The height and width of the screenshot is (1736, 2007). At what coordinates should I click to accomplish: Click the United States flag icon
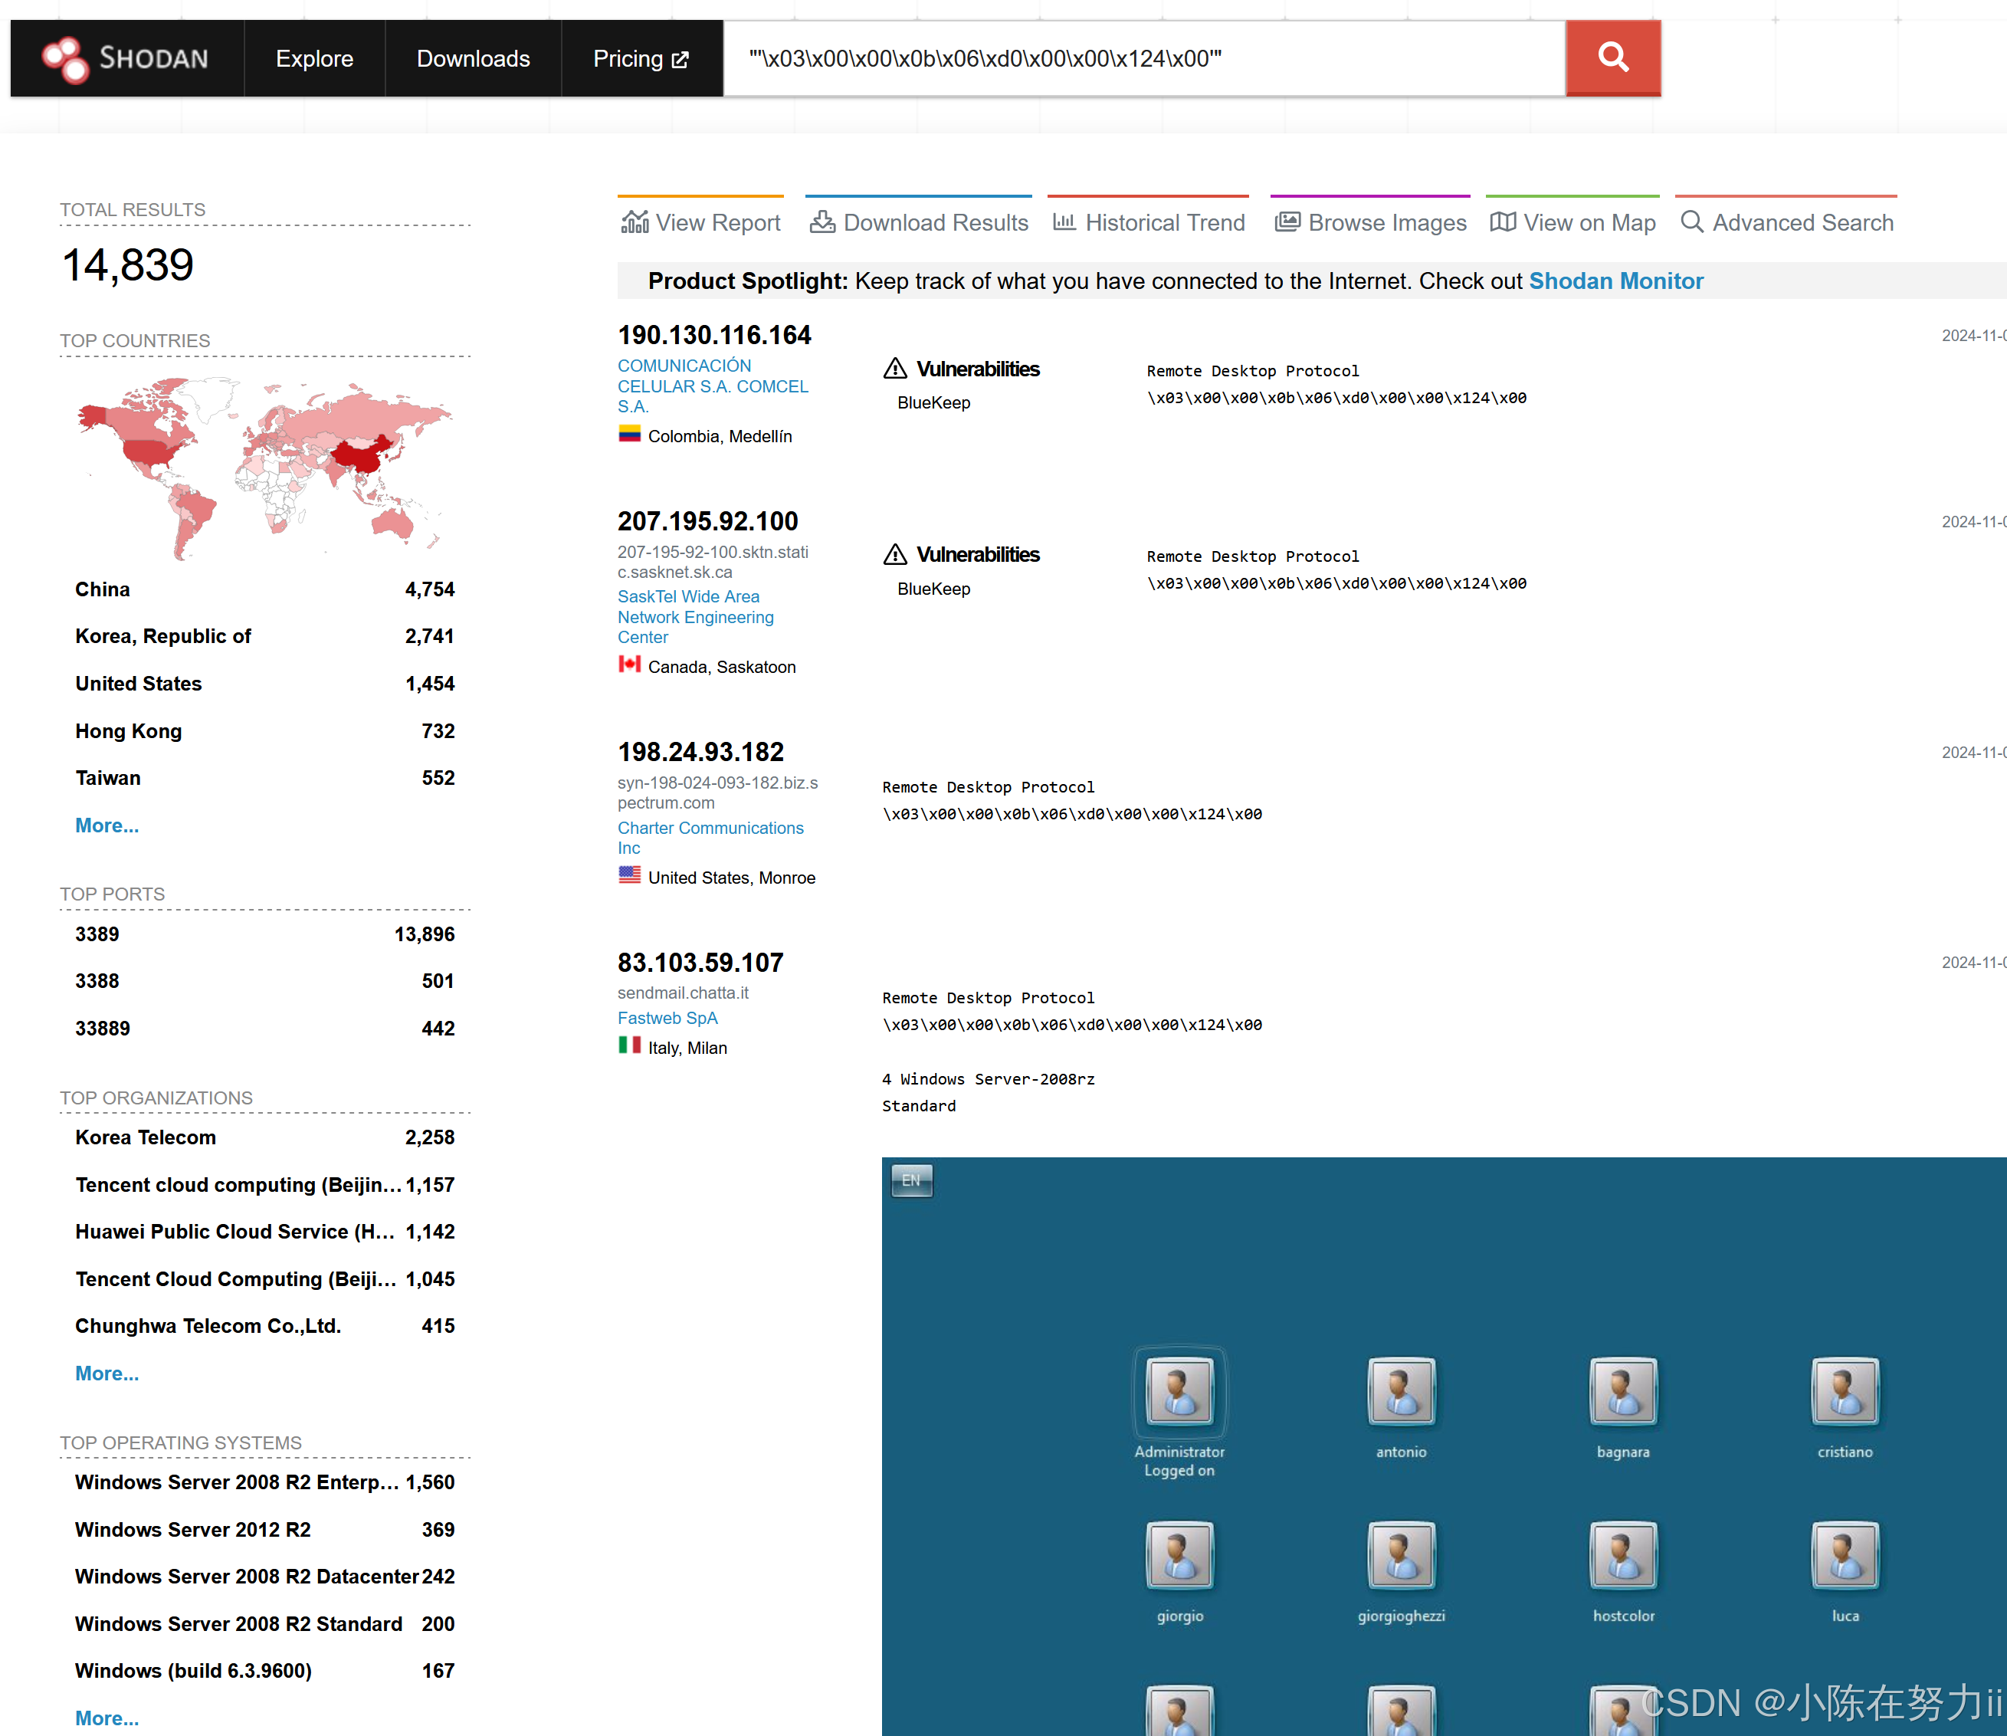[x=630, y=875]
